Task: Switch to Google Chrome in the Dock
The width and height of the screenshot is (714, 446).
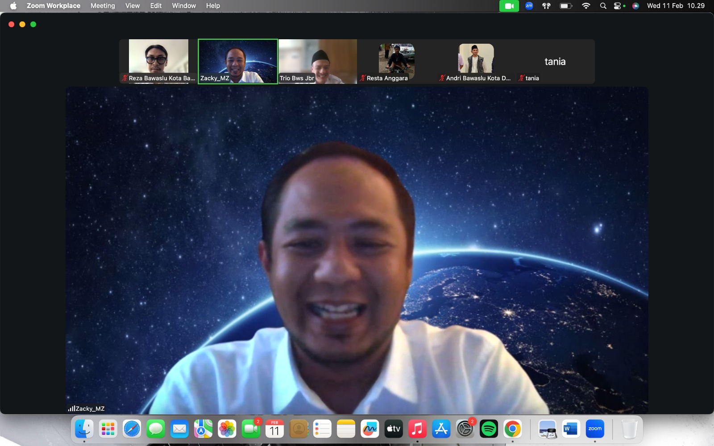Action: tap(512, 429)
